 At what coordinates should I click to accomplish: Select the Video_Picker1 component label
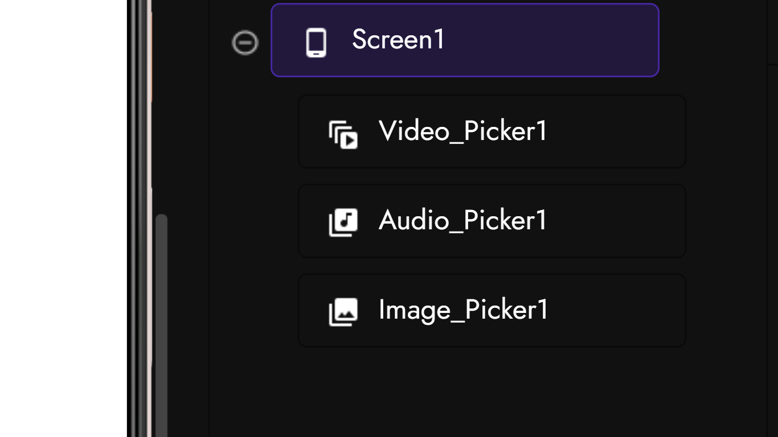462,131
